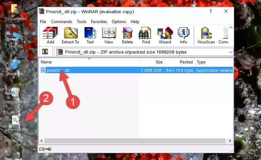Viewport: 261px width, 160px height.
Task: Select the pmxrcit_.dll desktop file
Action: (16, 124)
